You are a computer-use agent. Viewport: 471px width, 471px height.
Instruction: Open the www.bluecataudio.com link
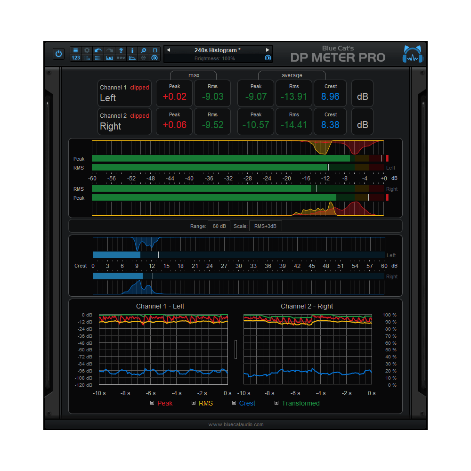(x=235, y=423)
